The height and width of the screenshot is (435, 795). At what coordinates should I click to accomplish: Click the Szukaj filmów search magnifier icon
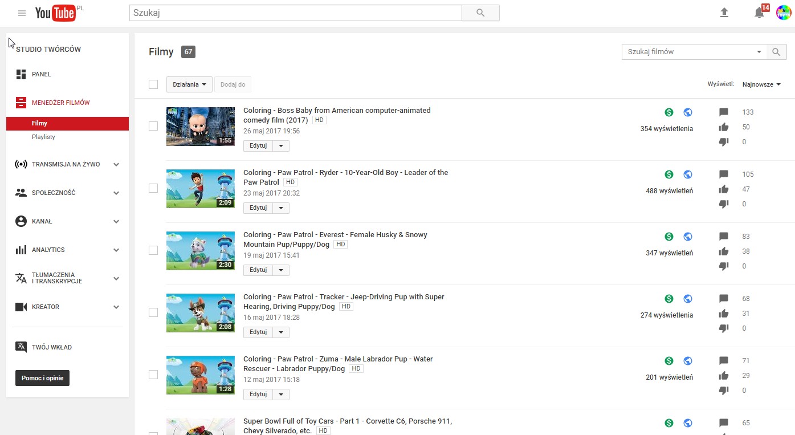pos(776,52)
